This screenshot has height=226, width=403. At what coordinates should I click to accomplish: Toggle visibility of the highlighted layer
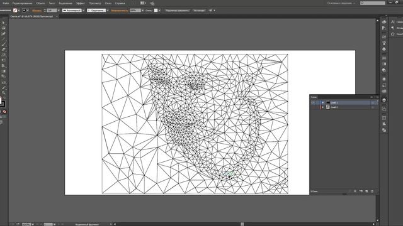313,102
